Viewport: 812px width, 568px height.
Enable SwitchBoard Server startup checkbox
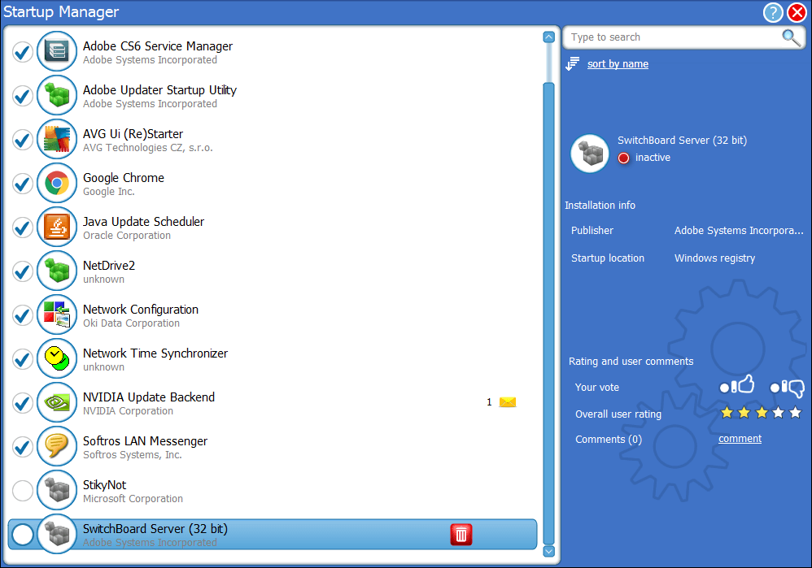[23, 535]
